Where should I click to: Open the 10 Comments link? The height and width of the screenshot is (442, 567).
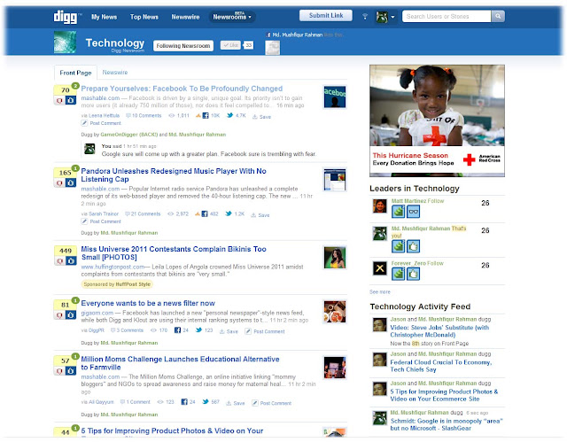coord(144,116)
